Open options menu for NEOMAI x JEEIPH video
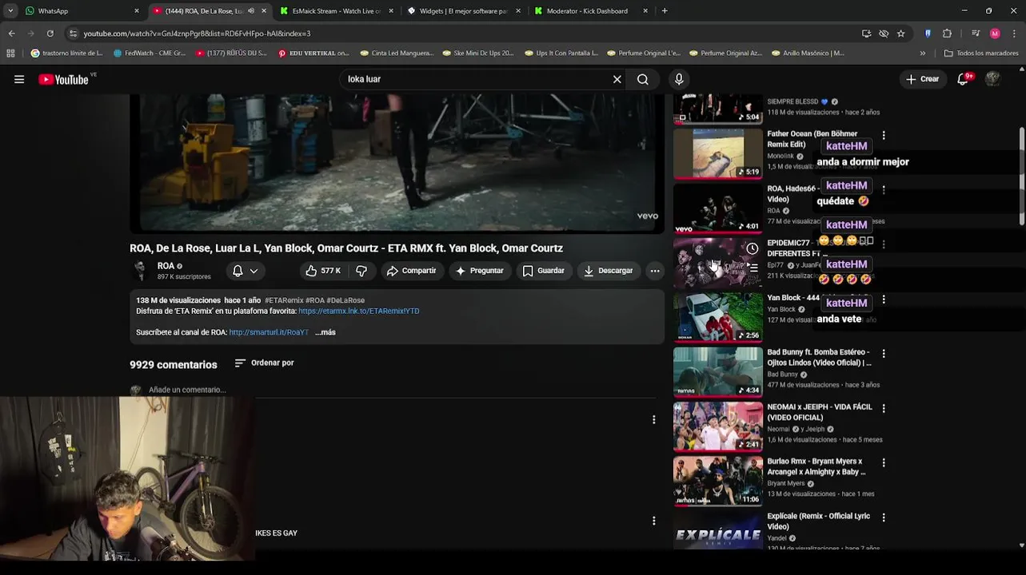This screenshot has height=575, width=1026. [884, 408]
